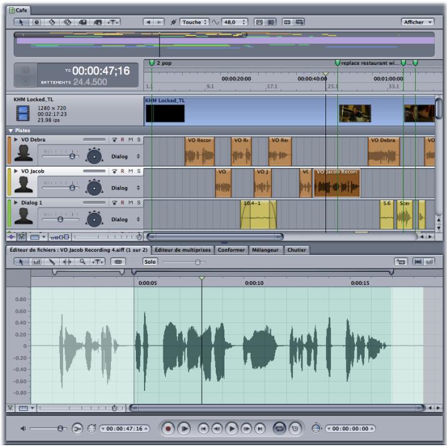The height and width of the screenshot is (447, 447).
Task: Select the arrow selection tool in top toolbar
Action: [21, 22]
